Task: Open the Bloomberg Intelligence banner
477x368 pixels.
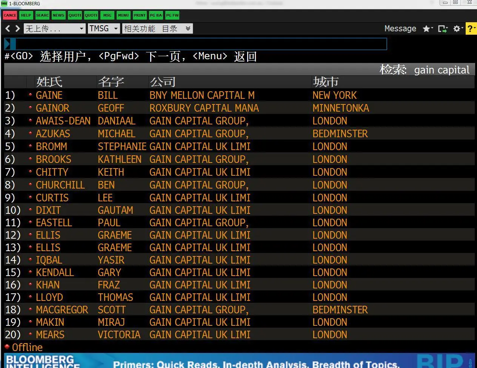Action: click(x=239, y=360)
